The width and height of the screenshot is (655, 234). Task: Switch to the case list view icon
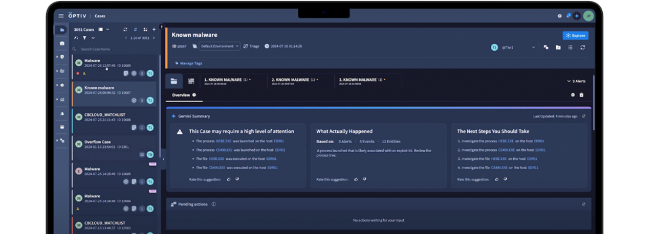pyautogui.click(x=191, y=81)
